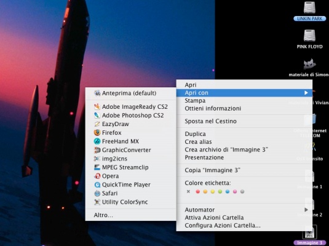Select the LINKIN PARK drive icon
The image size is (329, 246).
point(309,8)
